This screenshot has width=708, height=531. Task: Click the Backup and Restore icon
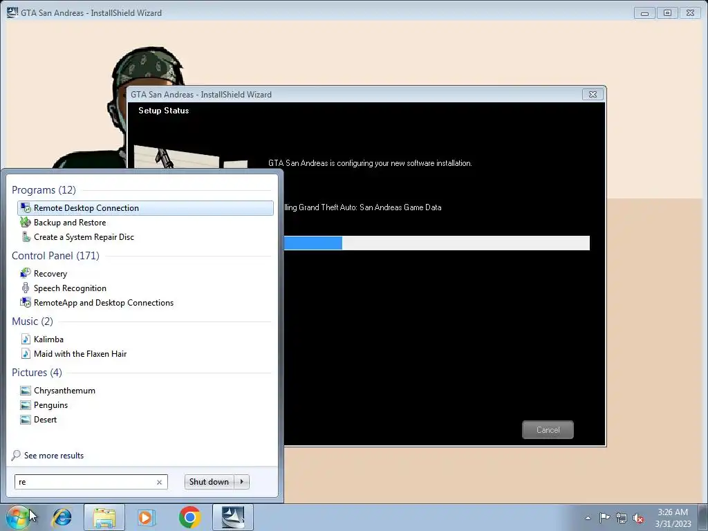[x=26, y=223]
